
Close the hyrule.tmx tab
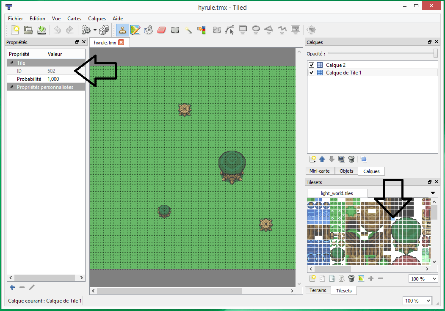(121, 42)
